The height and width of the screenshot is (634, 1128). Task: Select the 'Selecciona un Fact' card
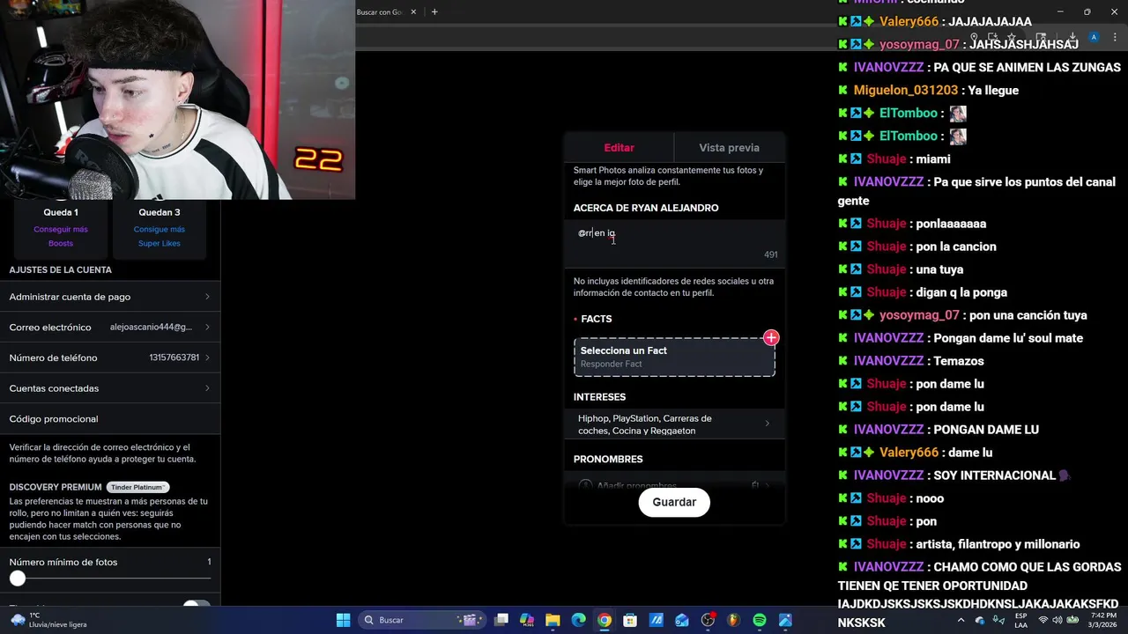674,357
